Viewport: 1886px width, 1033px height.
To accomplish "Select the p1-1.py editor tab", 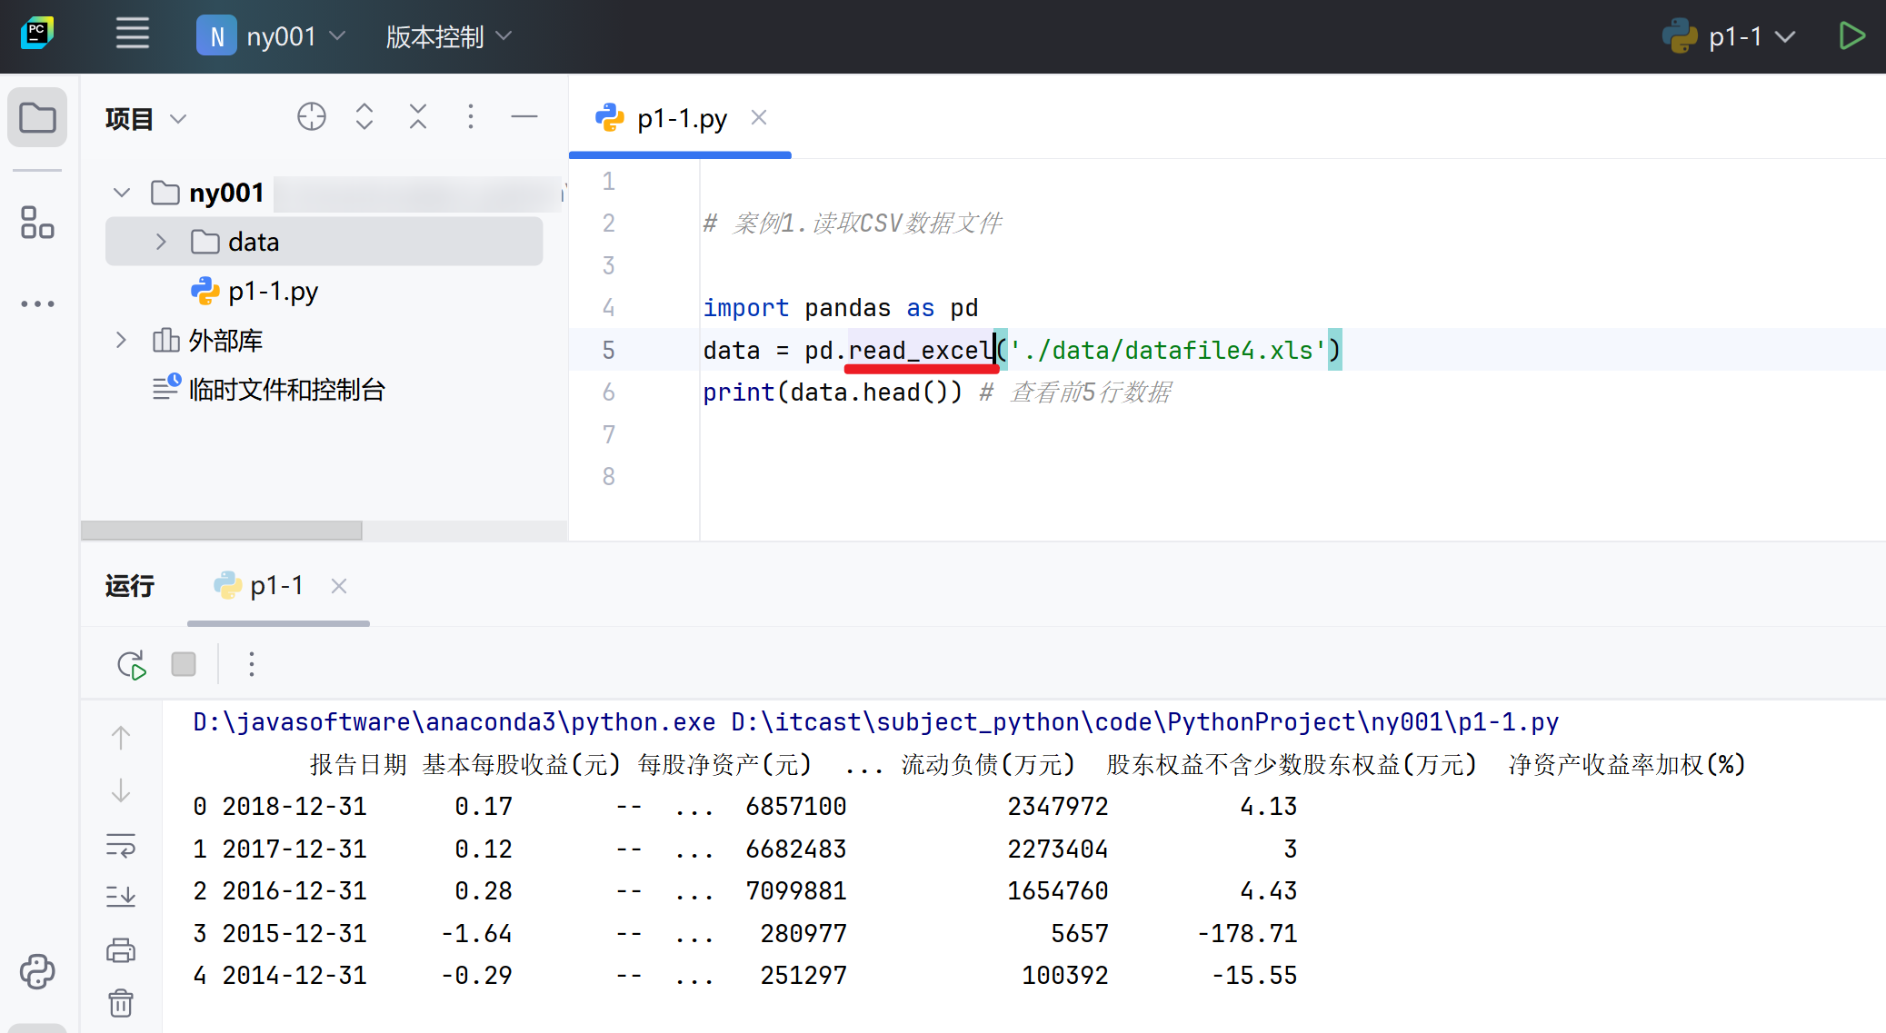I will coord(680,119).
